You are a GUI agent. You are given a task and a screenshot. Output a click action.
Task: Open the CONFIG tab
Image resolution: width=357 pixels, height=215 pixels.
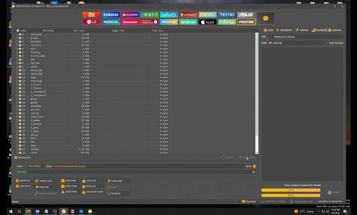[x=335, y=30]
